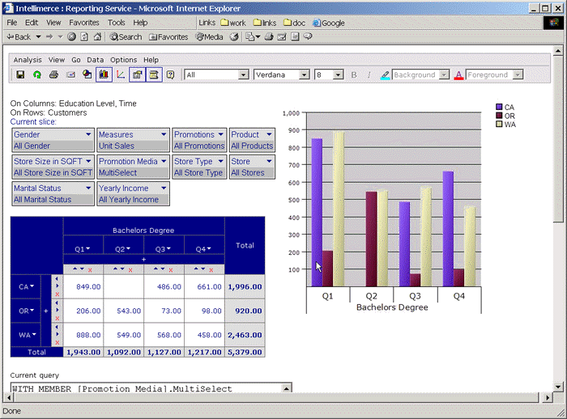Click the browser Edit page icon
Viewport: 567px width, 419px height.
282,37
